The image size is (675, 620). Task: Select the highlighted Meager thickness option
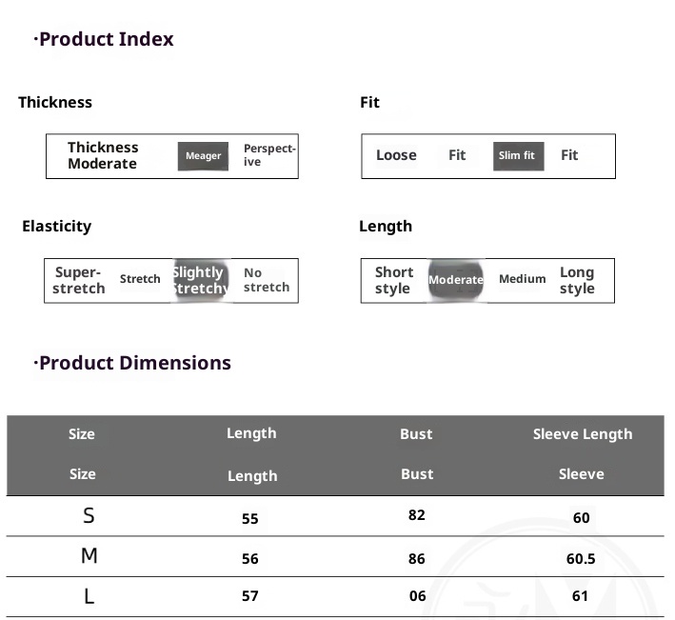(203, 156)
